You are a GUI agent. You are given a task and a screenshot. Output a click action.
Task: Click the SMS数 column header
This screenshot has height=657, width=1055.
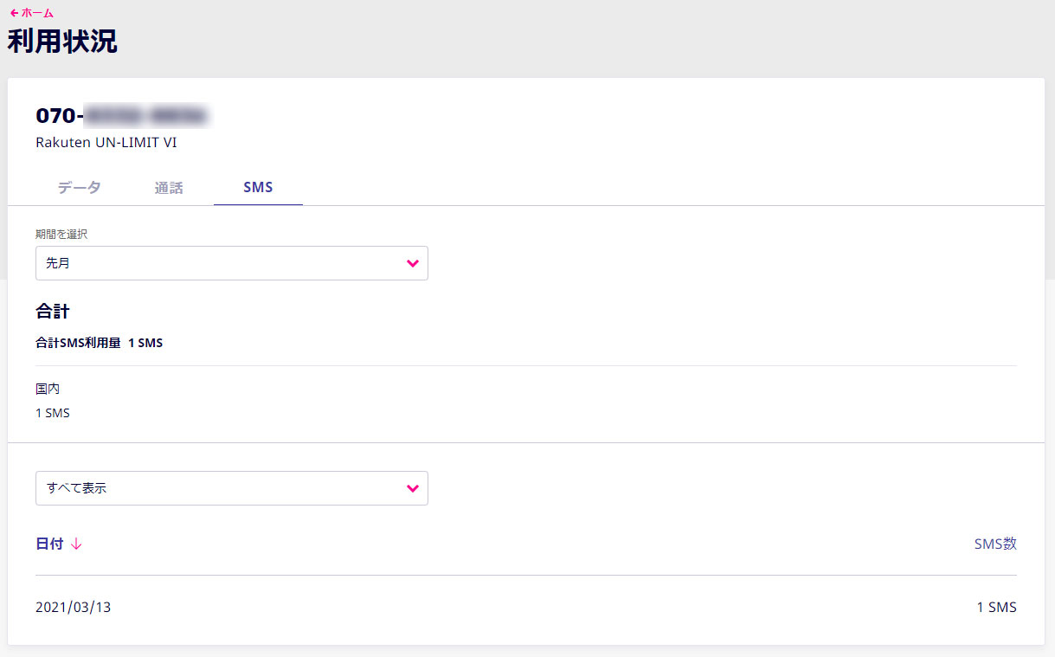pyautogui.click(x=995, y=544)
